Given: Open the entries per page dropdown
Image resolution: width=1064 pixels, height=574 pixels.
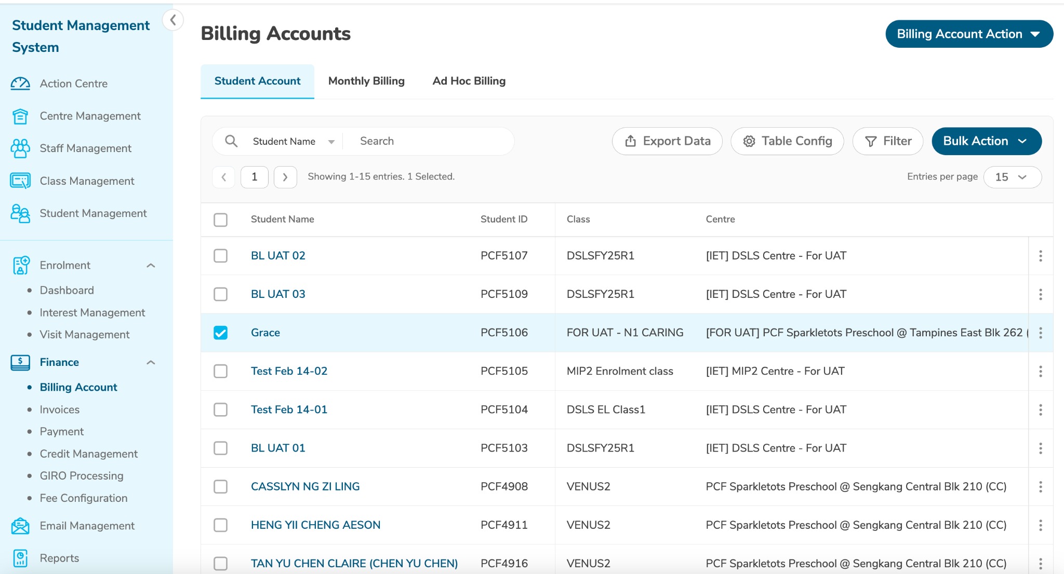Looking at the screenshot, I should click(x=1012, y=177).
